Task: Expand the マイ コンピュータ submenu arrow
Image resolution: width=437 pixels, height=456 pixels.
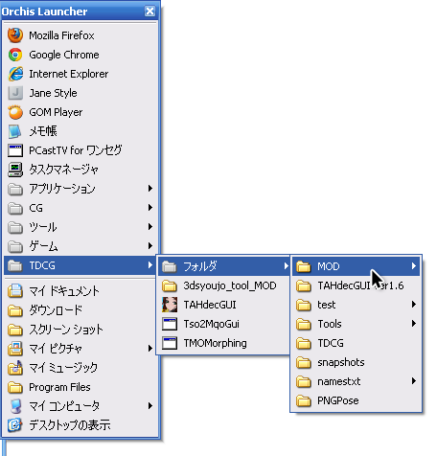Action: [x=150, y=406]
